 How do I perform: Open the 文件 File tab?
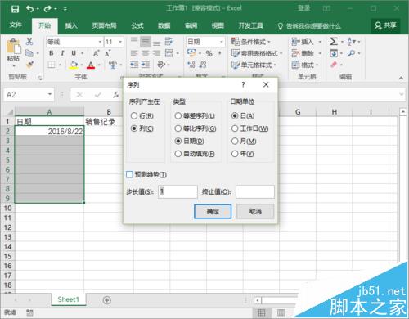[16, 25]
